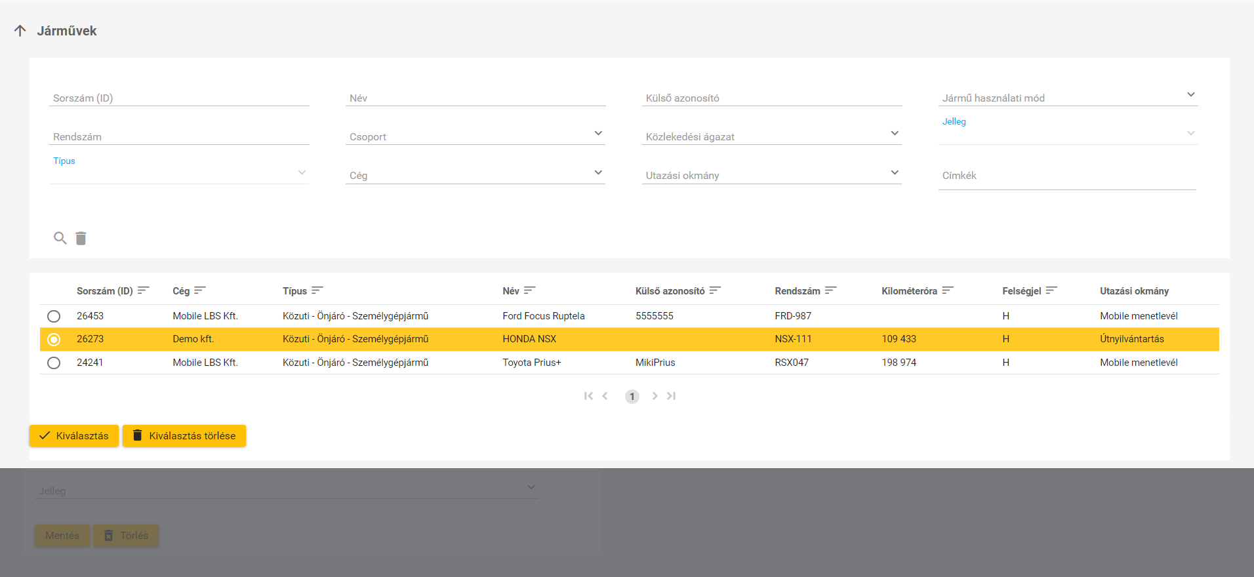
Task: Sort by Kilométeróra column icon
Action: (x=948, y=290)
